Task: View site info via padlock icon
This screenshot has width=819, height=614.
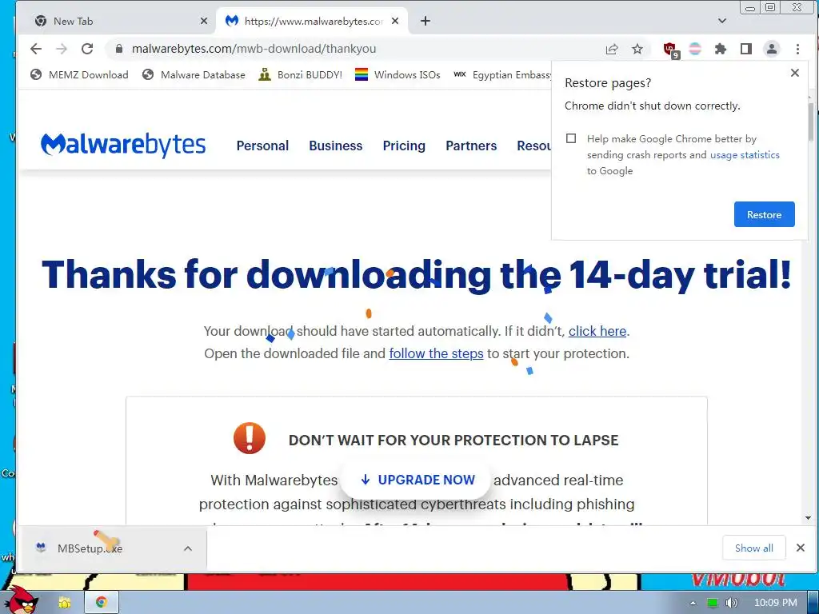Action: (x=119, y=49)
